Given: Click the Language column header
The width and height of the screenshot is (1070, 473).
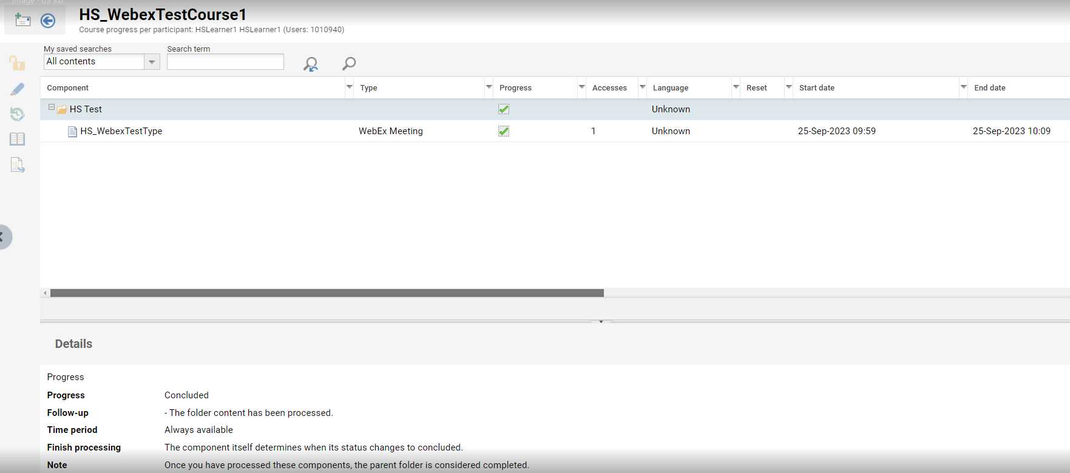Looking at the screenshot, I should (x=670, y=88).
